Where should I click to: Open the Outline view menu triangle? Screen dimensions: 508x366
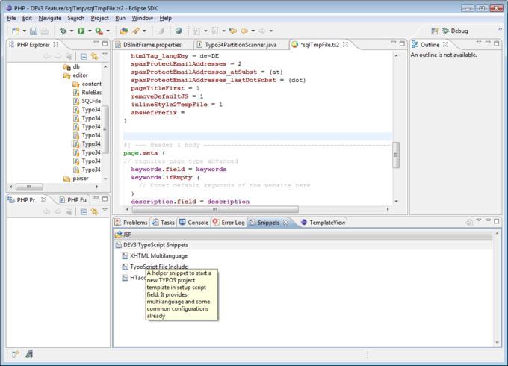pyautogui.click(x=479, y=43)
